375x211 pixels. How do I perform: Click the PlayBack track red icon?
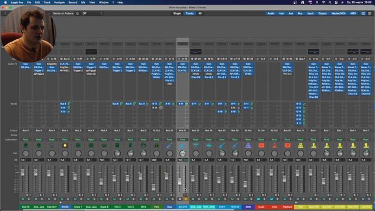(288, 145)
